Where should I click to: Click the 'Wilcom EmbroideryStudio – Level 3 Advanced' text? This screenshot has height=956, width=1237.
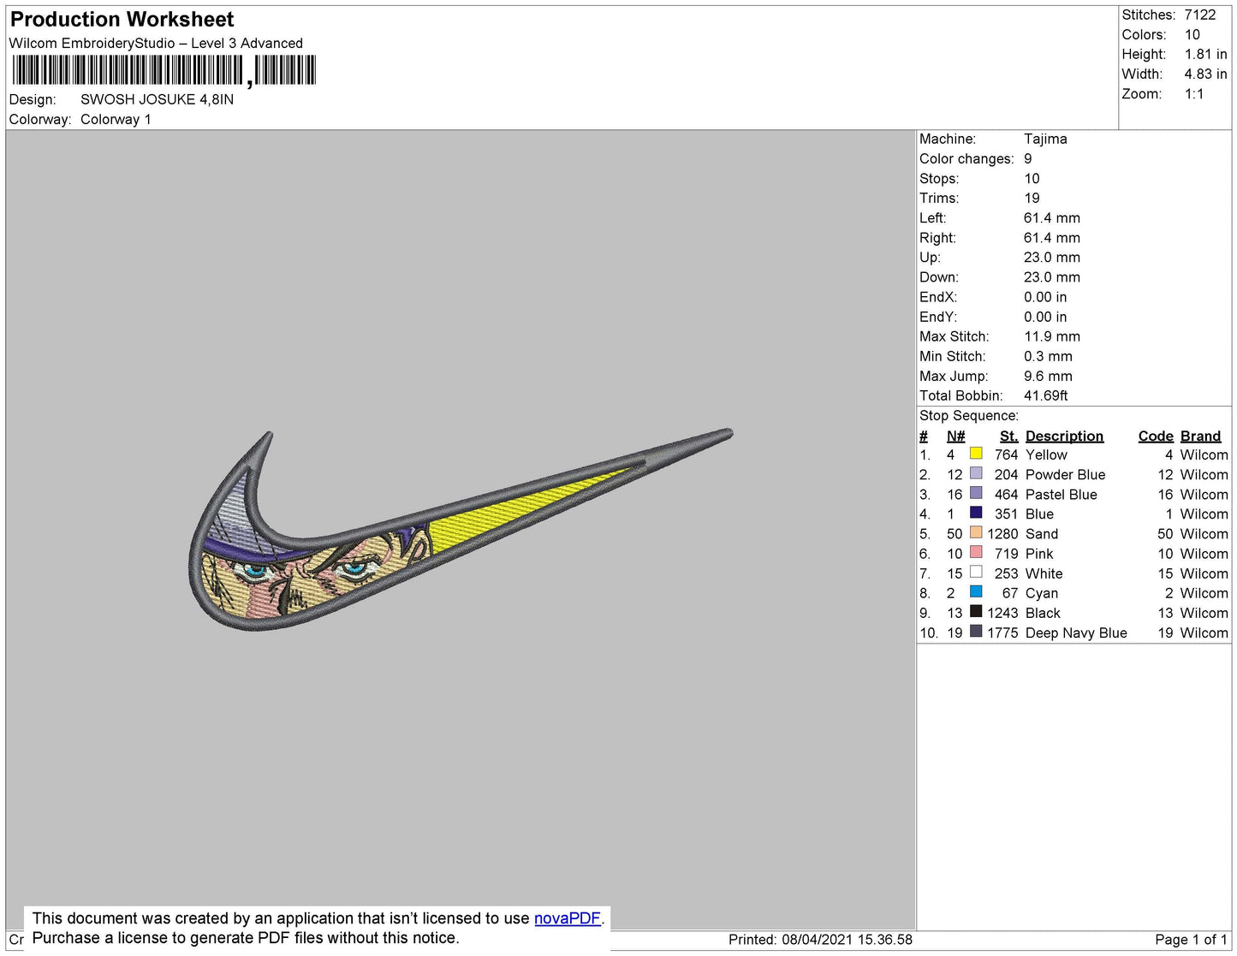pyautogui.click(x=156, y=43)
